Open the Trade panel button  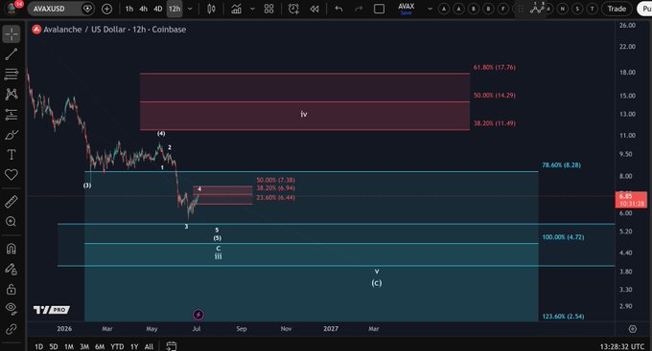pyautogui.click(x=617, y=9)
